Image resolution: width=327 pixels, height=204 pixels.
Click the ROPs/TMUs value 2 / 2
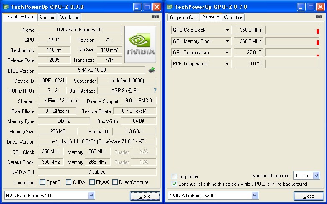[x=52, y=91]
